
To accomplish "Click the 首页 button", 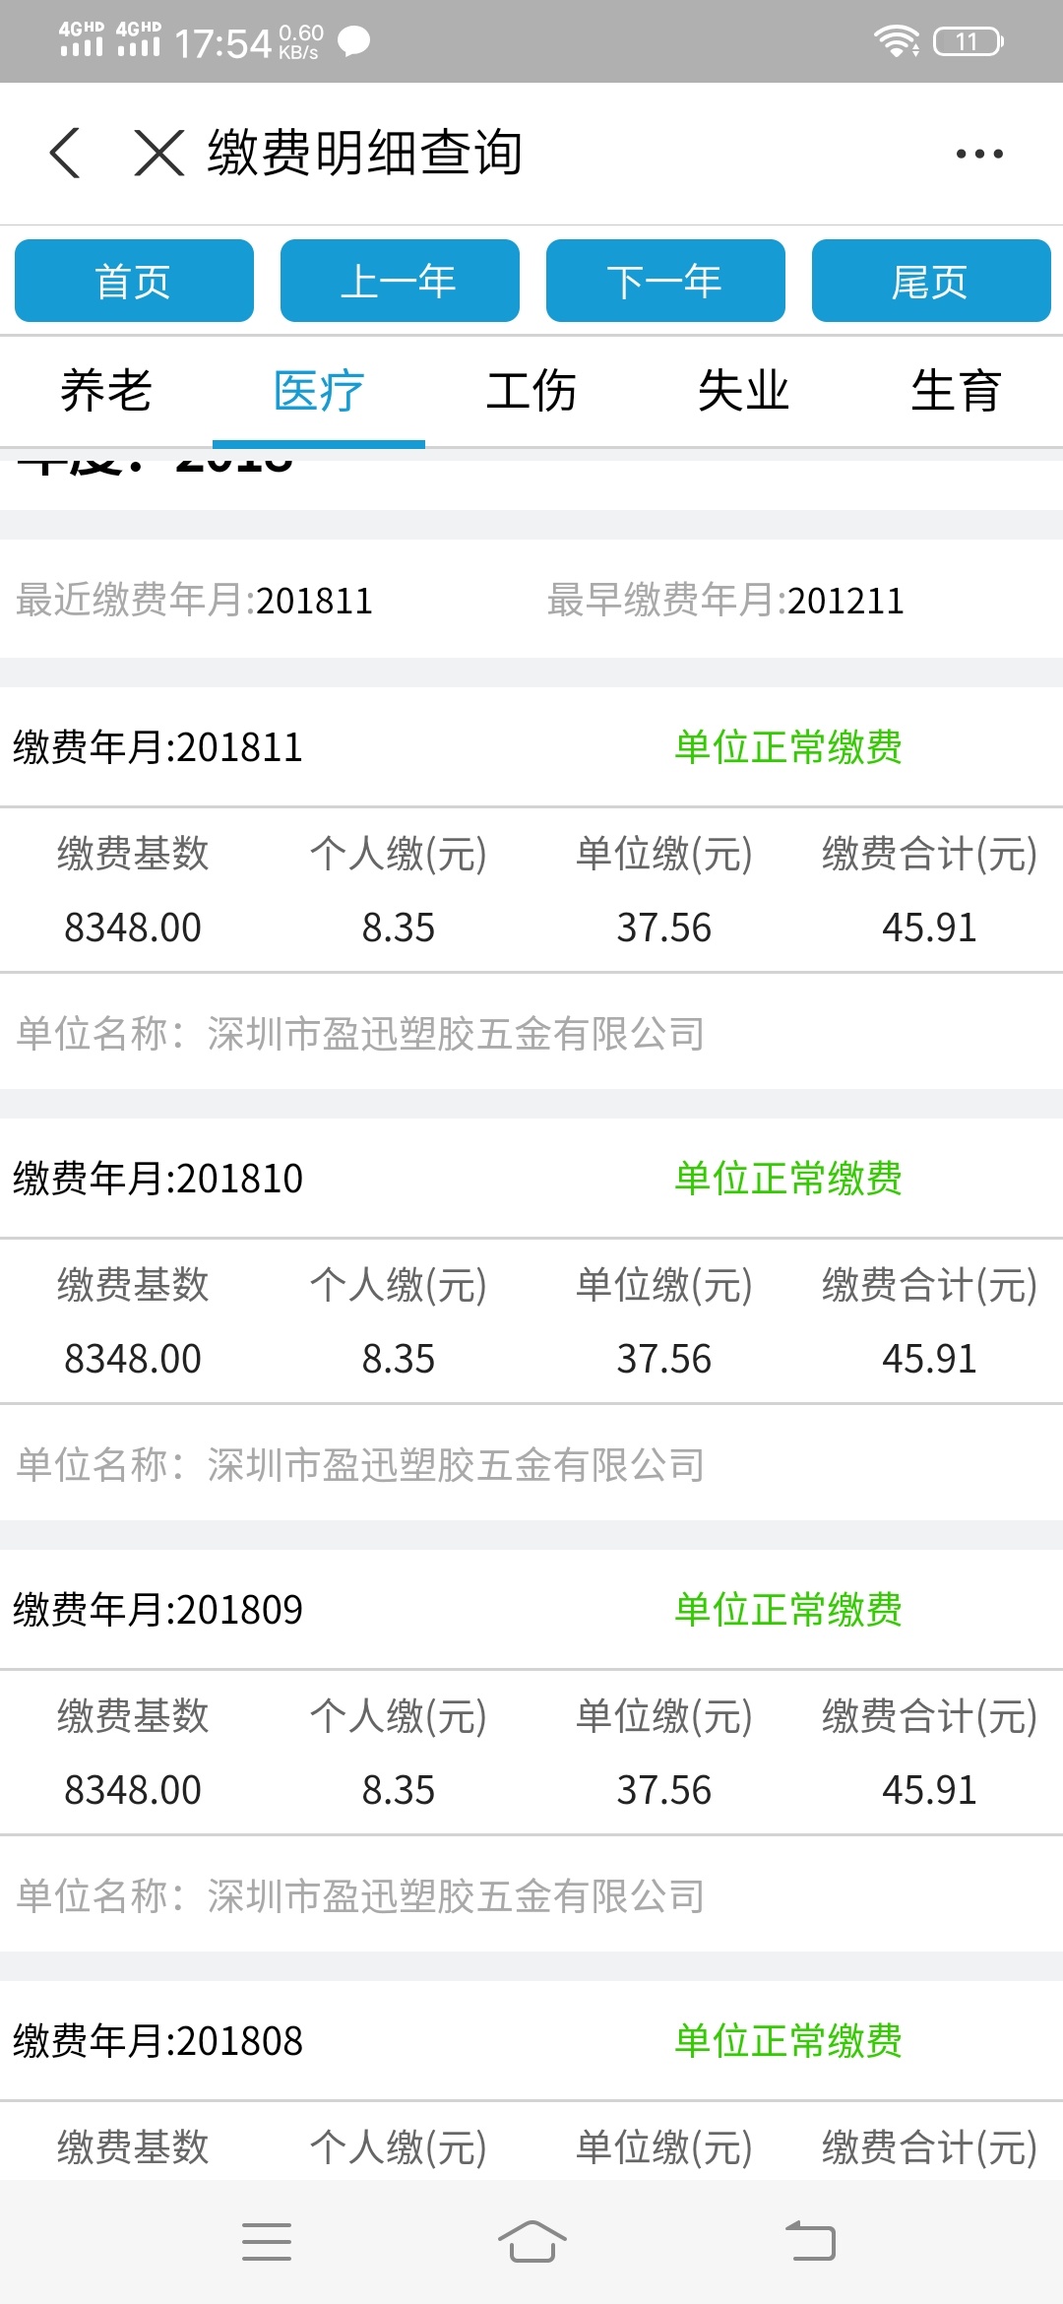I will click(134, 281).
